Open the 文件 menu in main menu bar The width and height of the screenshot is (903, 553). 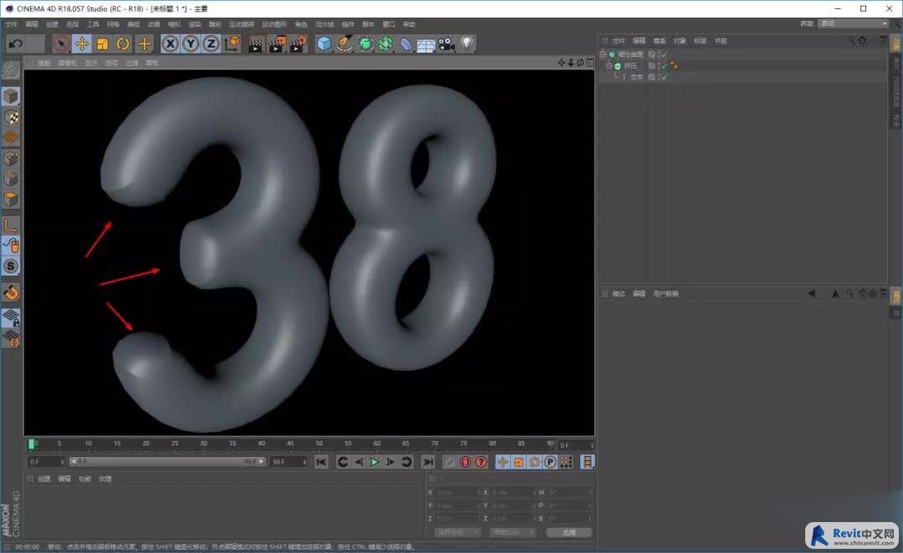coord(11,24)
